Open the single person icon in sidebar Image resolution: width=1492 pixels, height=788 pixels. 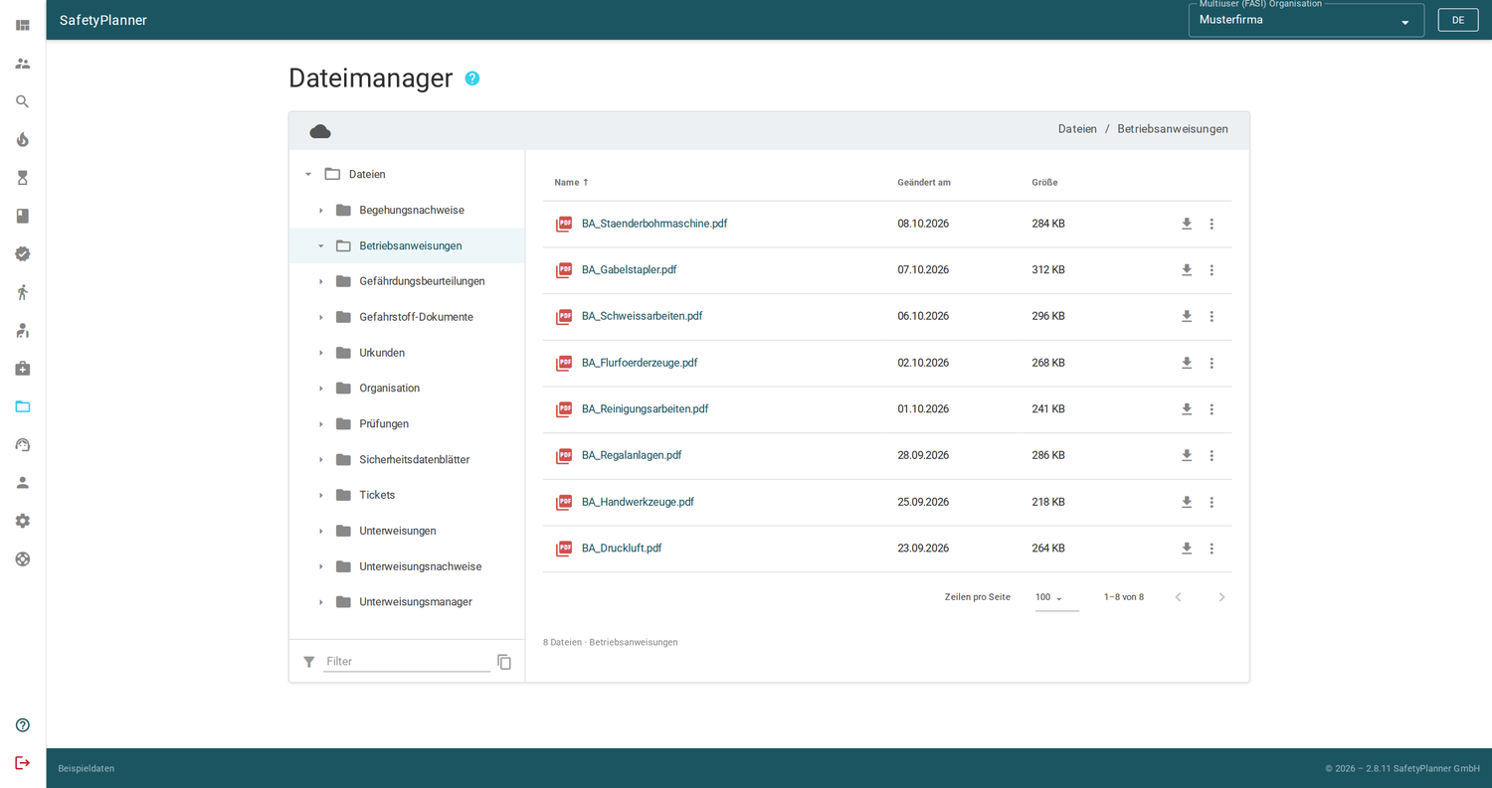click(x=22, y=483)
